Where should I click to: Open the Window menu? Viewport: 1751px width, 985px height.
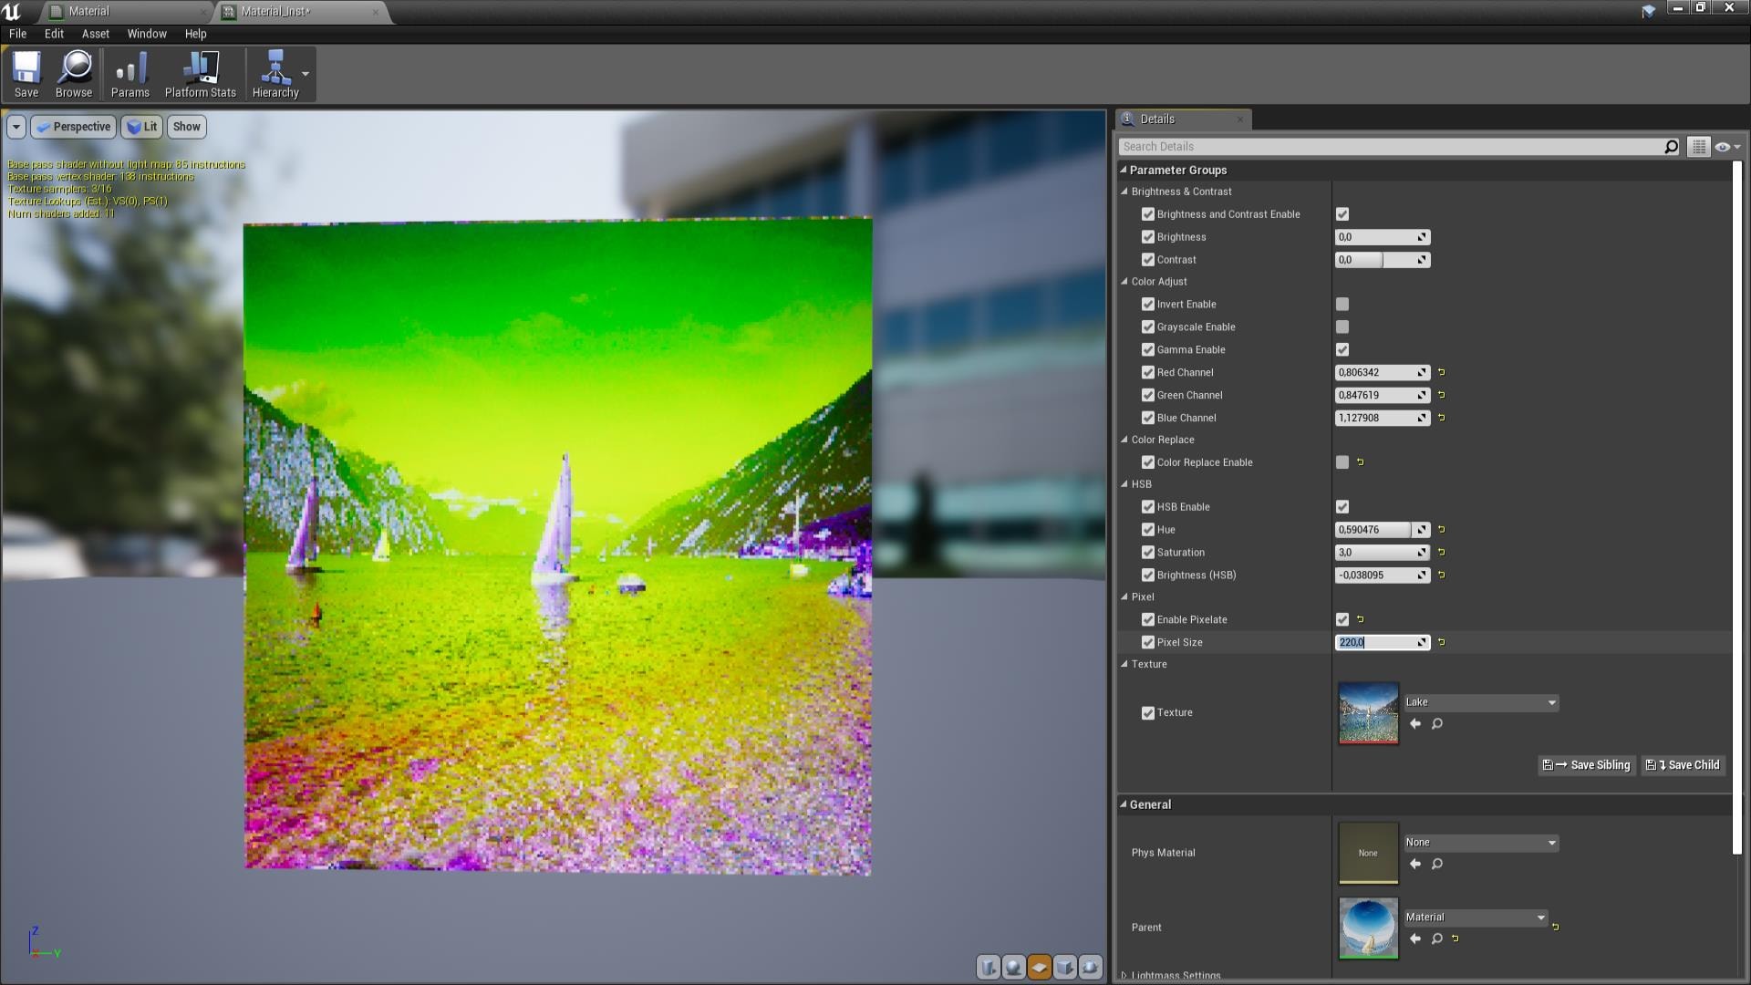tap(146, 34)
